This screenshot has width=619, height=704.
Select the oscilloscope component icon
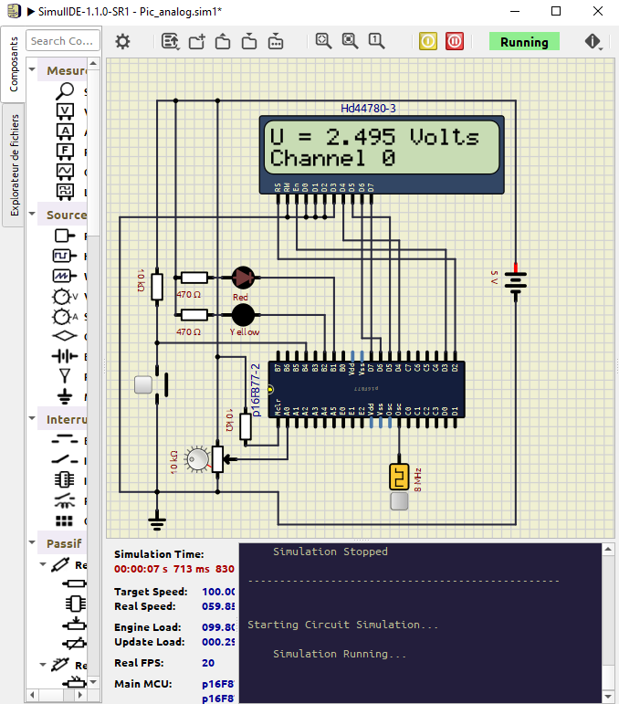pos(65,172)
